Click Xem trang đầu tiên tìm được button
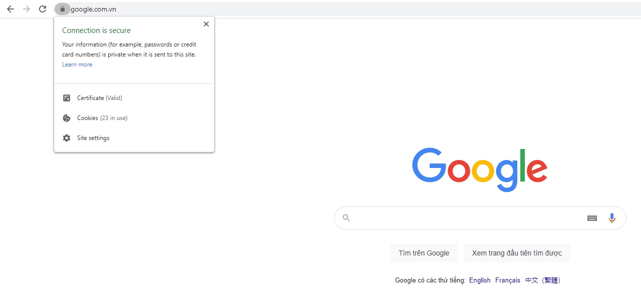Image resolution: width=641 pixels, height=297 pixels. pyautogui.click(x=517, y=253)
